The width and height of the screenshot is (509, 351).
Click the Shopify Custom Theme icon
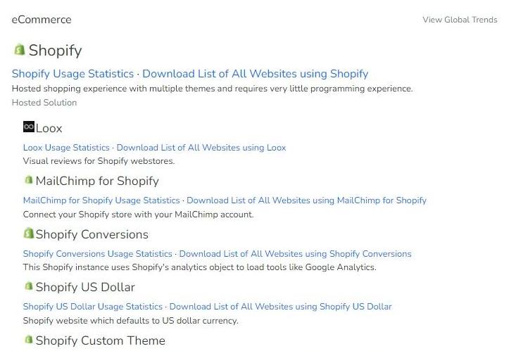[x=29, y=340]
